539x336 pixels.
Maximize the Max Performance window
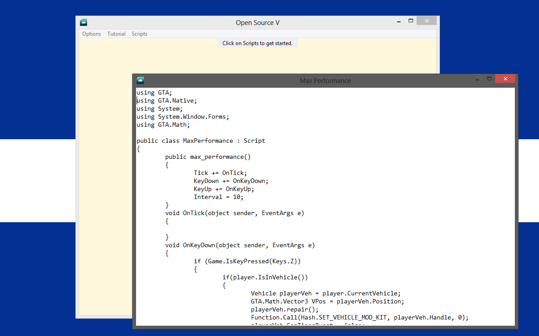tap(489, 79)
